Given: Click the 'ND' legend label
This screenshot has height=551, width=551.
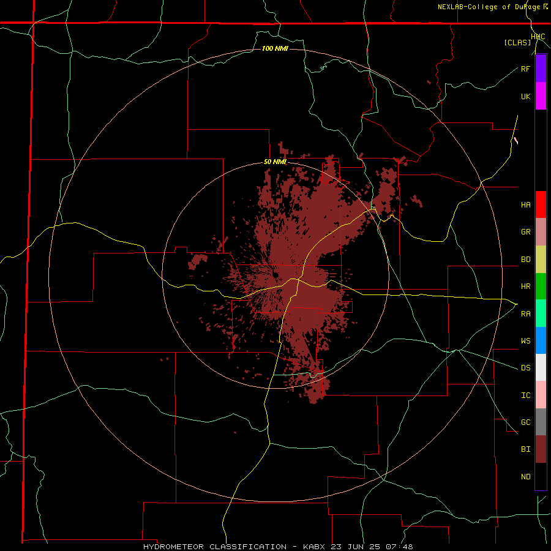Looking at the screenshot, I should tap(525, 477).
